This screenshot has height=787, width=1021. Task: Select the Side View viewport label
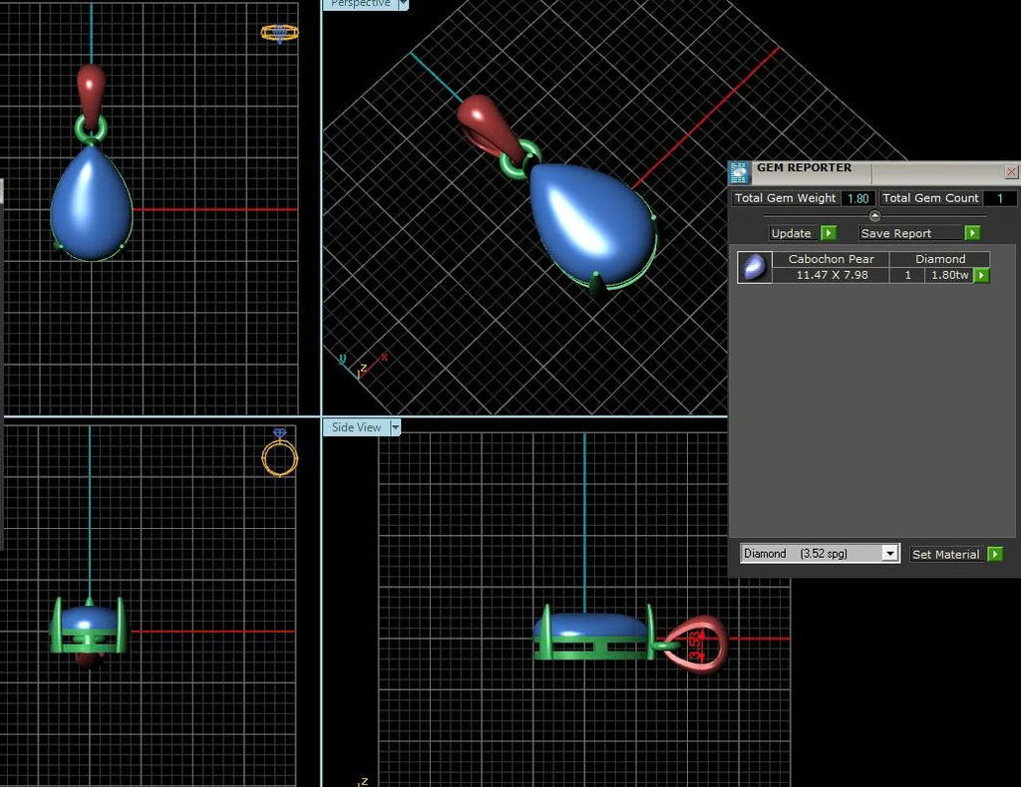click(356, 427)
